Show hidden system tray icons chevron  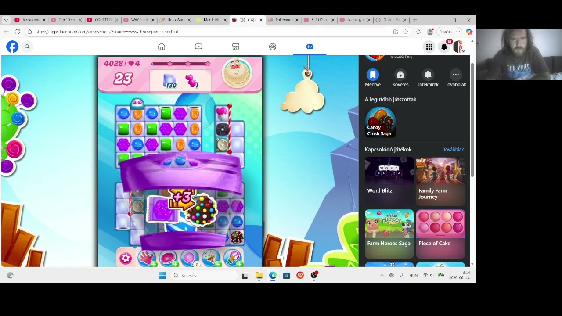click(x=382, y=275)
